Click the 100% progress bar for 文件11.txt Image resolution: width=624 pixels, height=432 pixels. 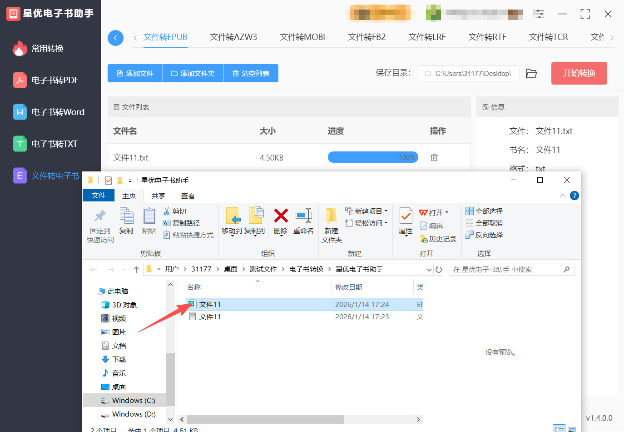pos(373,157)
